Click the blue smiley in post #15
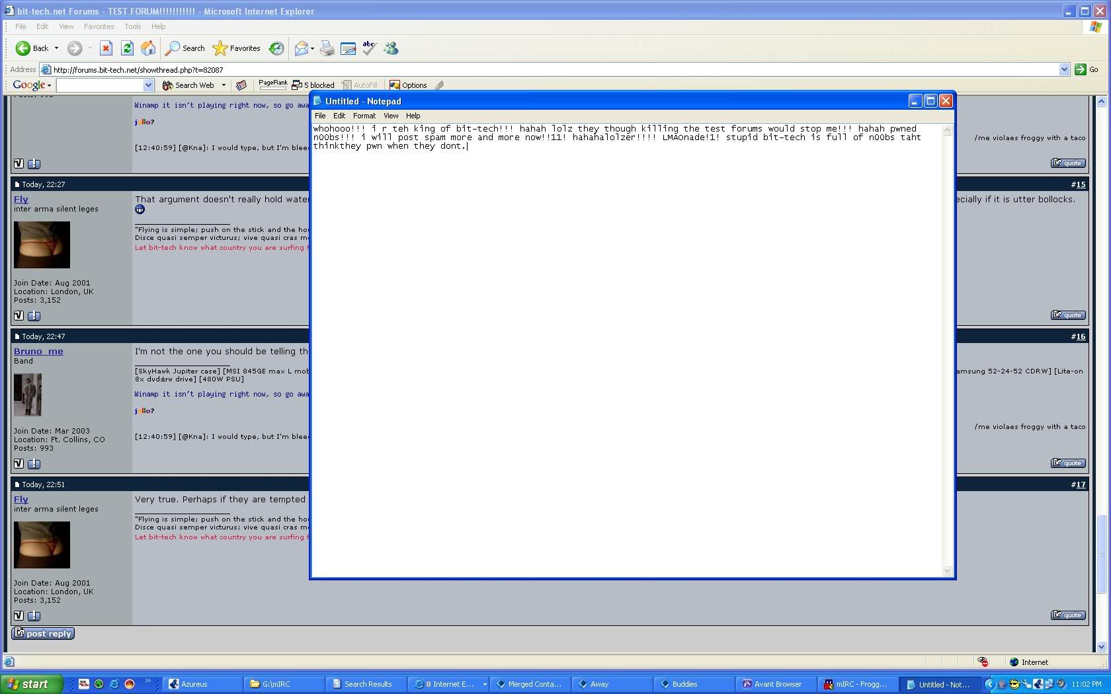The height and width of the screenshot is (694, 1111). pos(140,210)
